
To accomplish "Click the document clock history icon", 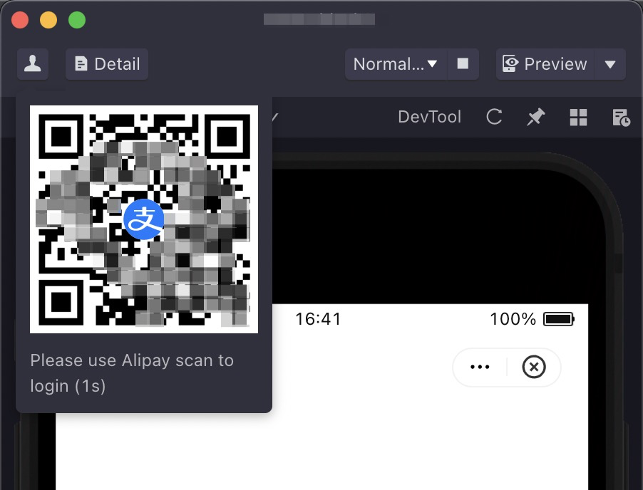I will (621, 118).
